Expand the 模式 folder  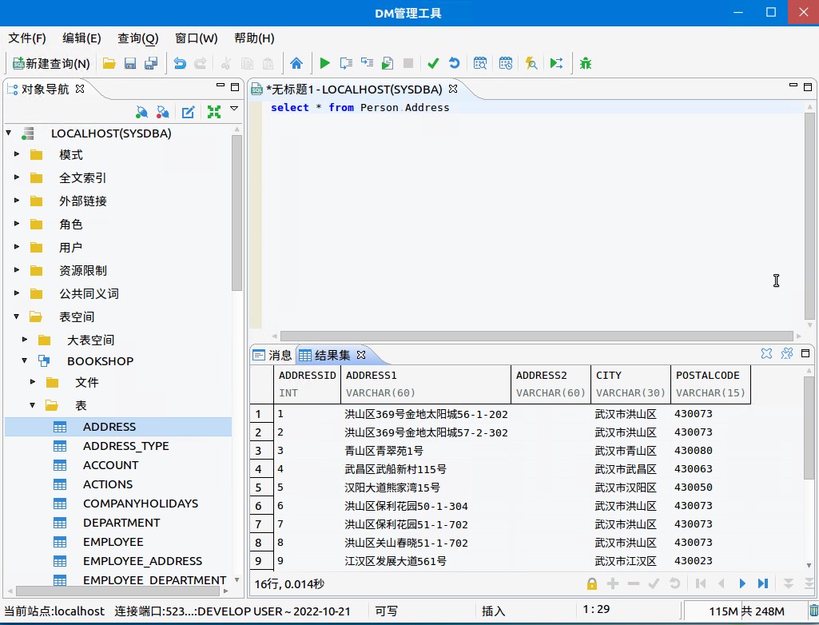[17, 154]
